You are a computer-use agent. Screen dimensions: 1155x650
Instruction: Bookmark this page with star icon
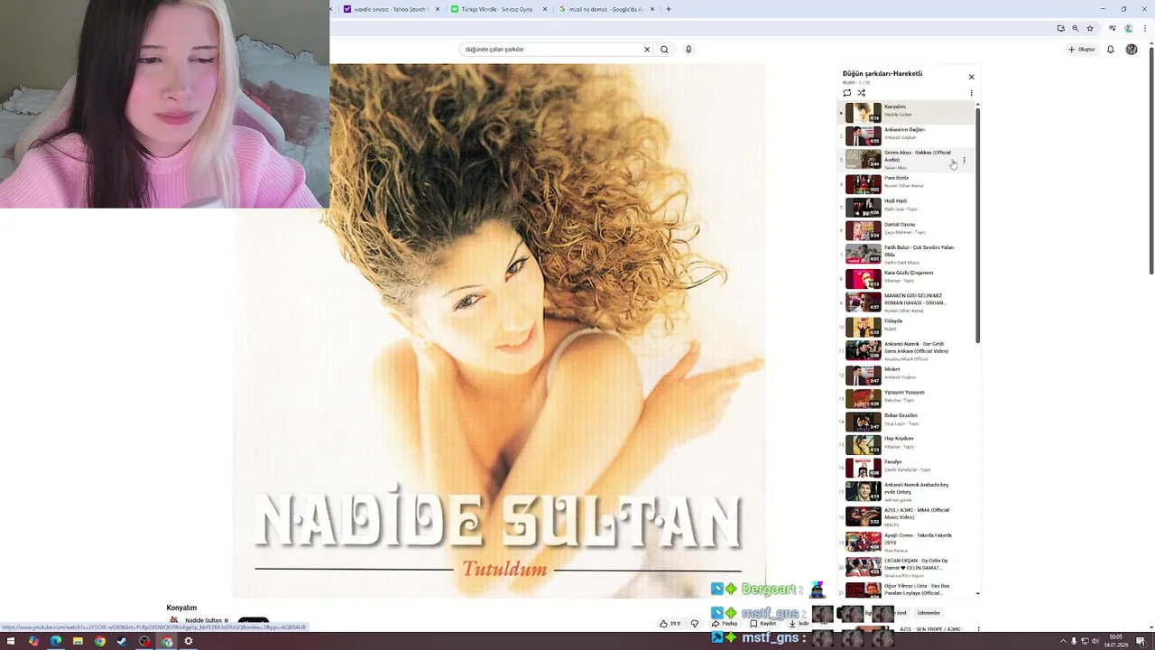(x=1089, y=28)
